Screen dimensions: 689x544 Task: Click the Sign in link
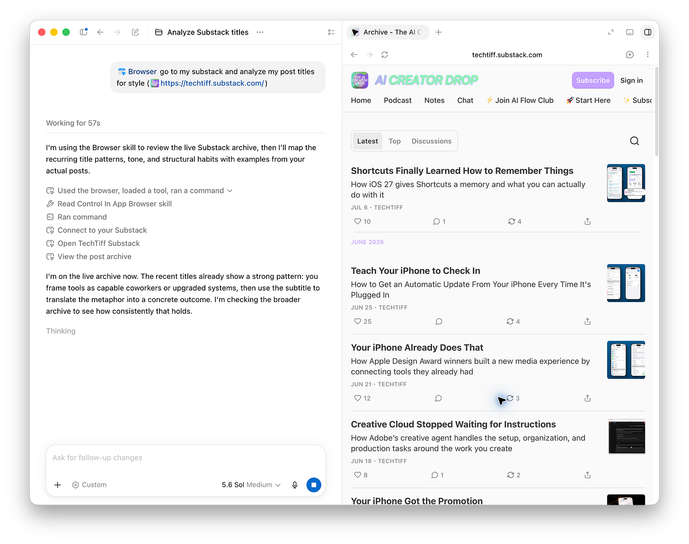coord(631,80)
